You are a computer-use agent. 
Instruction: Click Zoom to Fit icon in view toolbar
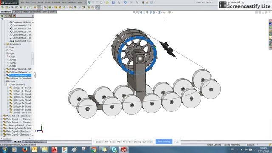[x=134, y=12]
